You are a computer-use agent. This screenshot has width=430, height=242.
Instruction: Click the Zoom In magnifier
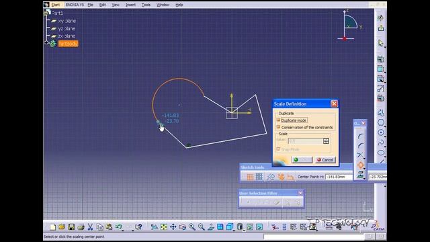click(192, 227)
